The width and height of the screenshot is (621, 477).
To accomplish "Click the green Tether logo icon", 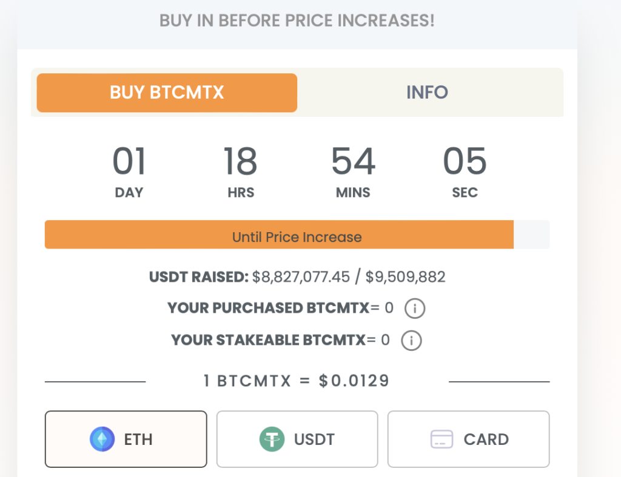I will point(272,439).
